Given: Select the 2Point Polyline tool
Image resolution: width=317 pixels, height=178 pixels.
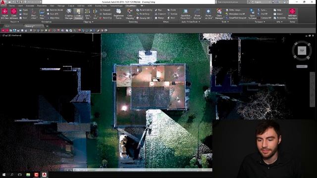Looking at the screenshot, I should pyautogui.click(x=197, y=14).
